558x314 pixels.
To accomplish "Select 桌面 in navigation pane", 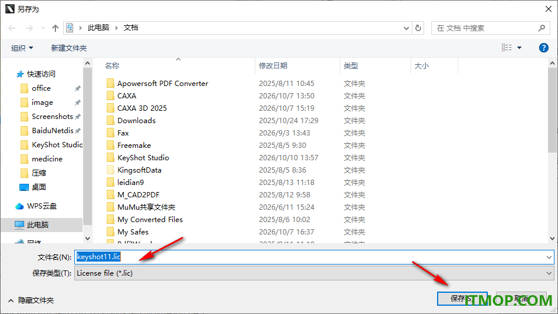I will (39, 187).
